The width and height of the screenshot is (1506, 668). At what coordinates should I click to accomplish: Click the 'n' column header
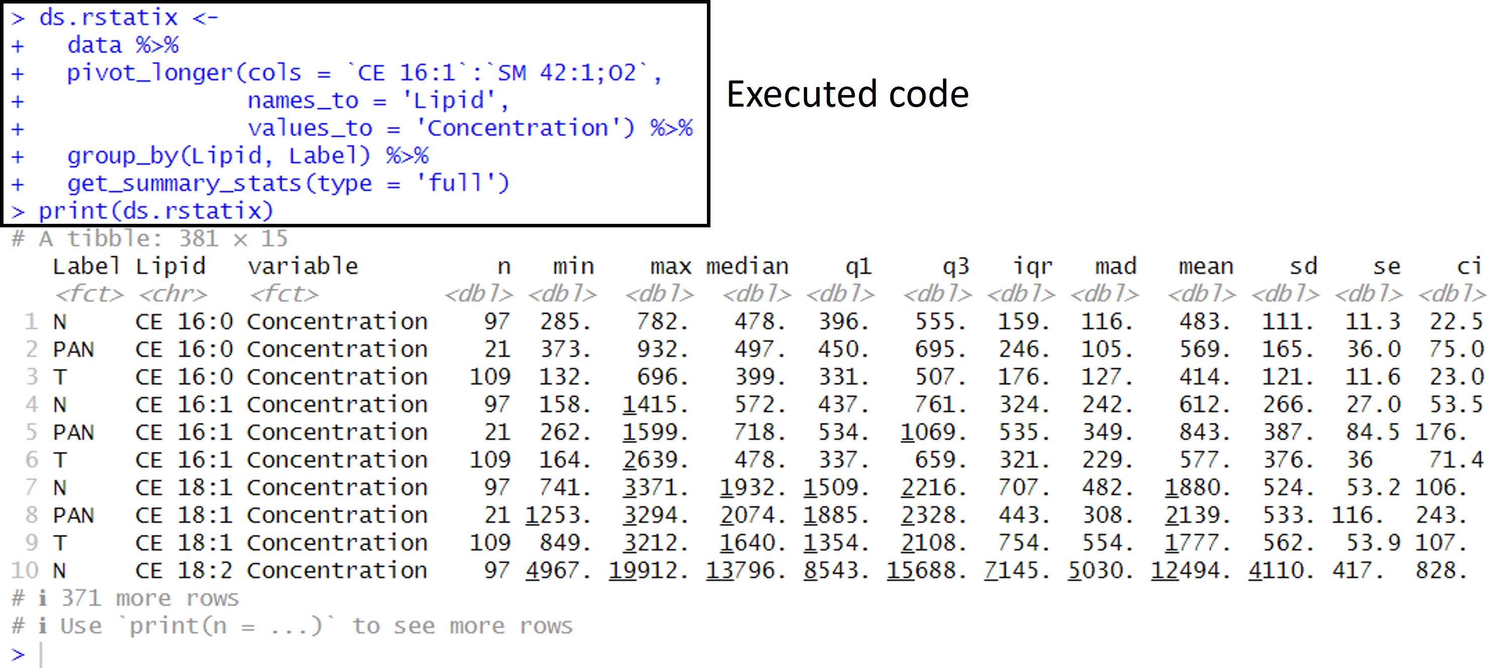pyautogui.click(x=504, y=268)
